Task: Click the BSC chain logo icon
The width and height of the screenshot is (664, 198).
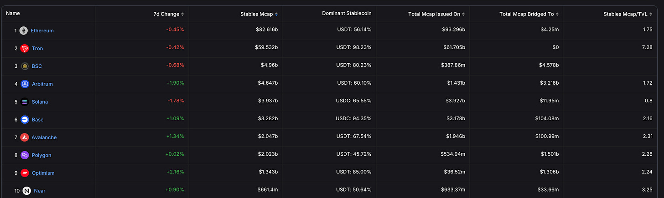Action: 25,66
